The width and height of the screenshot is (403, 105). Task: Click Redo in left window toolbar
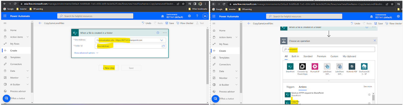(x=158, y=23)
